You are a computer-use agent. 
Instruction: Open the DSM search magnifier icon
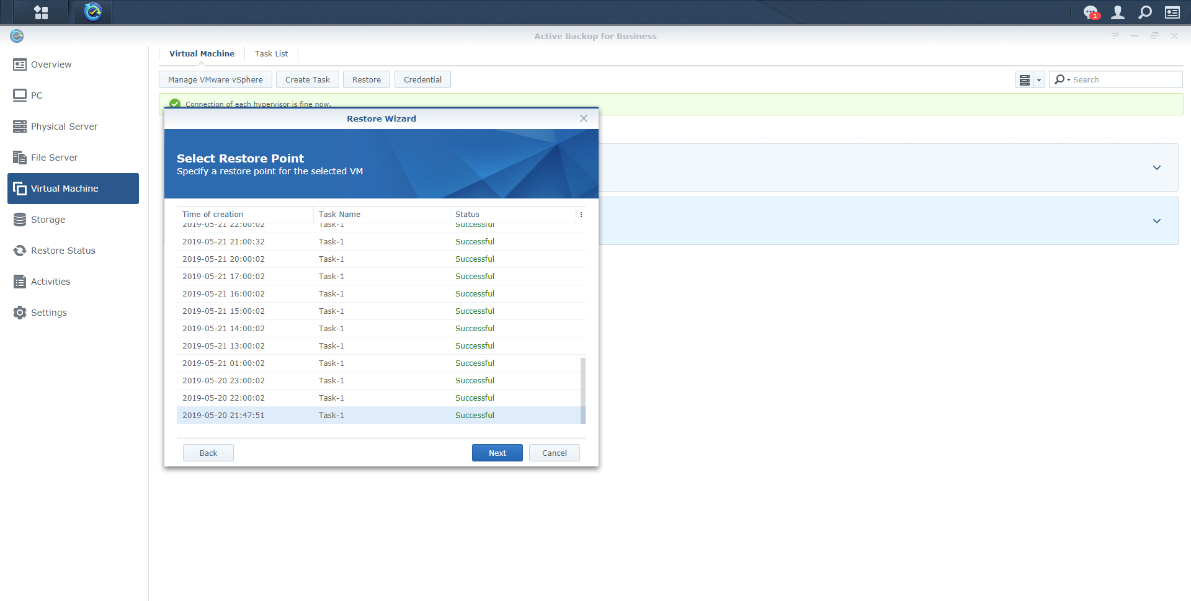[x=1145, y=12]
